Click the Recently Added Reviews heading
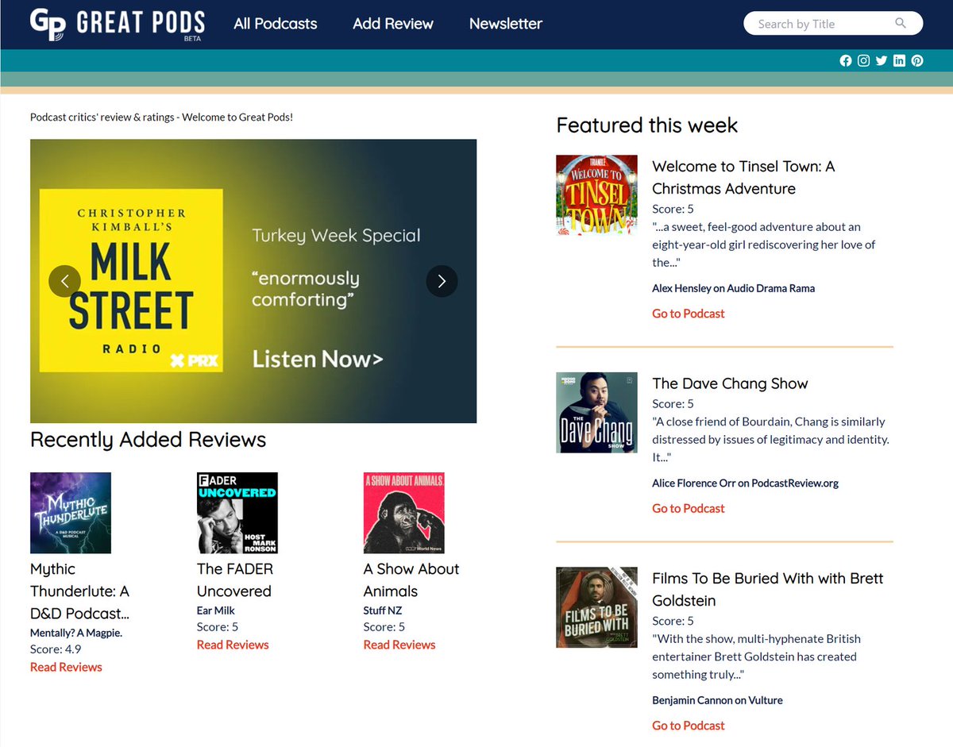 (x=149, y=440)
